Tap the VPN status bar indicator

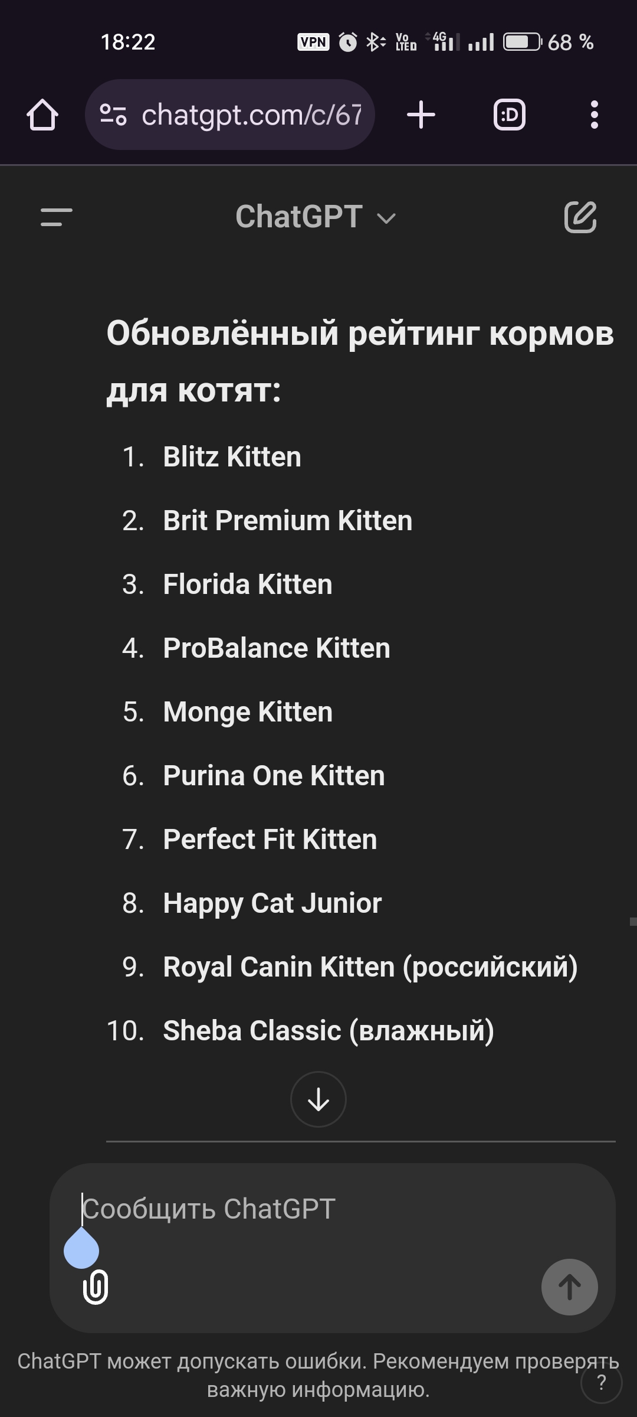click(x=313, y=42)
